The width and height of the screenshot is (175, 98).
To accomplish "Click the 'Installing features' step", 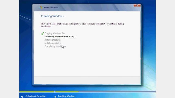I will point(52,40).
